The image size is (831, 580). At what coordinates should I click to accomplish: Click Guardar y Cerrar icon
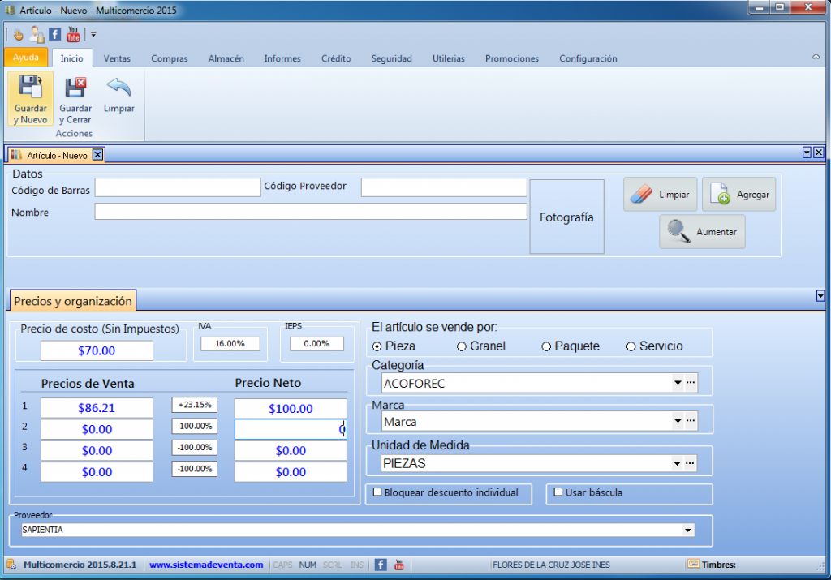tap(75, 88)
